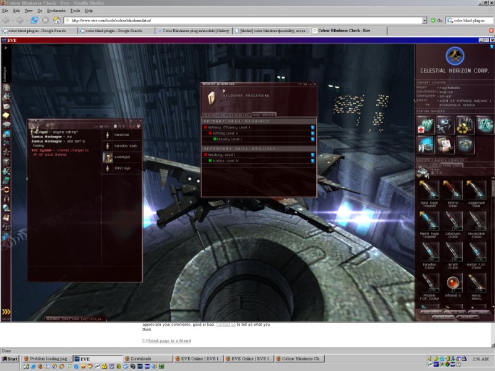
Task: Click Firefox Back arrow button
Action: [x=6, y=20]
